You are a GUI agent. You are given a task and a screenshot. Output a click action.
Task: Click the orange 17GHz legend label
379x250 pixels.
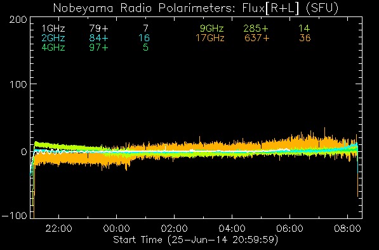pyautogui.click(x=209, y=38)
